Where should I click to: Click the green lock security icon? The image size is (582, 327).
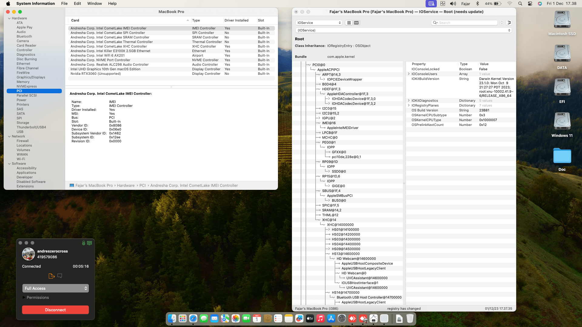[x=84, y=243]
